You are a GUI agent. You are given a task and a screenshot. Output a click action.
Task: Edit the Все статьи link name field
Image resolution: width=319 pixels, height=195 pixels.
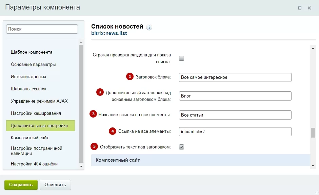tap(235, 115)
